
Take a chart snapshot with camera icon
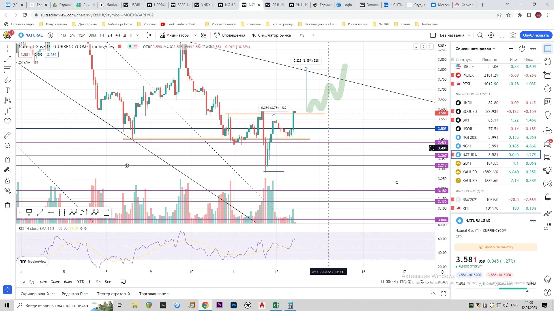click(x=513, y=35)
